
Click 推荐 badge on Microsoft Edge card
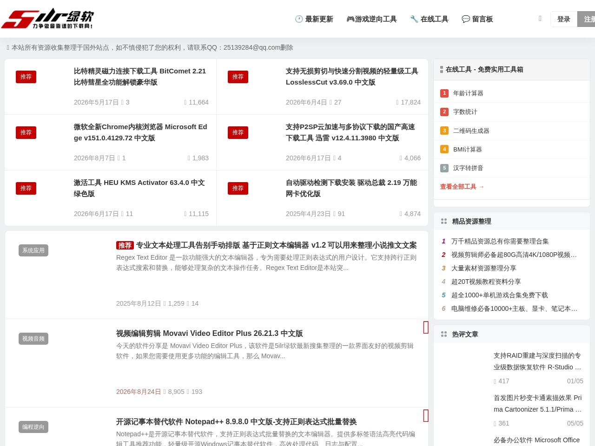click(x=26, y=132)
